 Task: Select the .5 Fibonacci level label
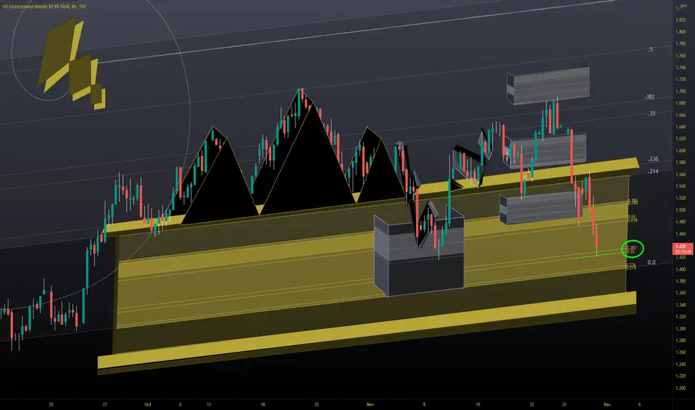tap(650, 50)
